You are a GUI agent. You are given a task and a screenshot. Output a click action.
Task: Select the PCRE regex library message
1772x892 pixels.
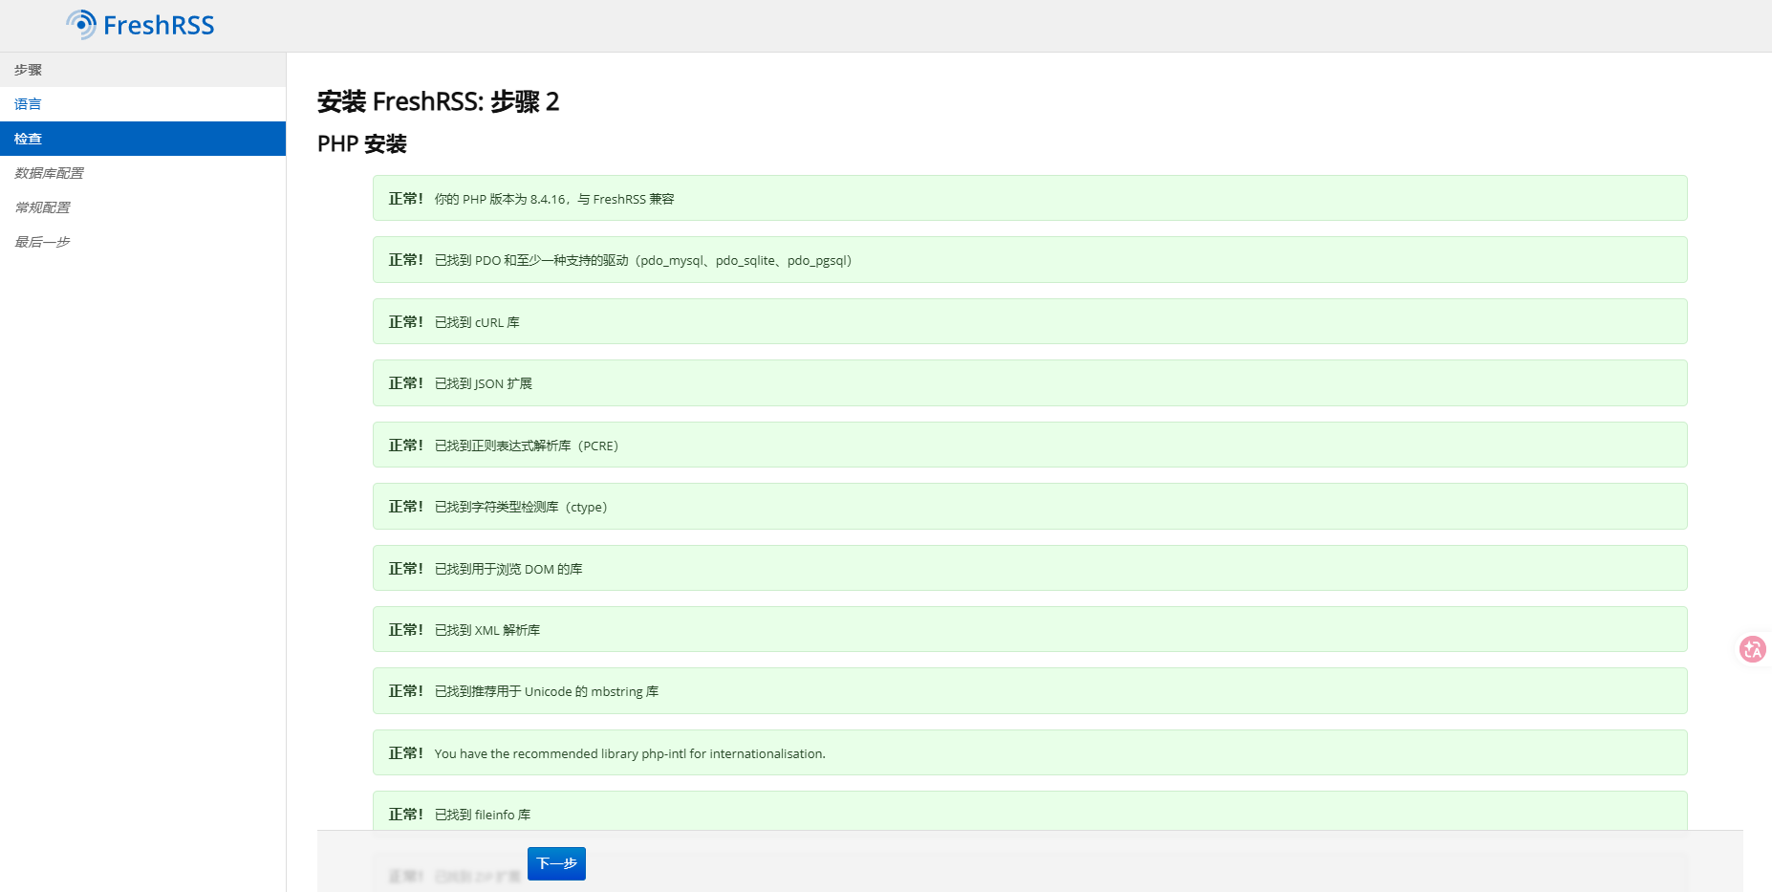[x=526, y=446]
